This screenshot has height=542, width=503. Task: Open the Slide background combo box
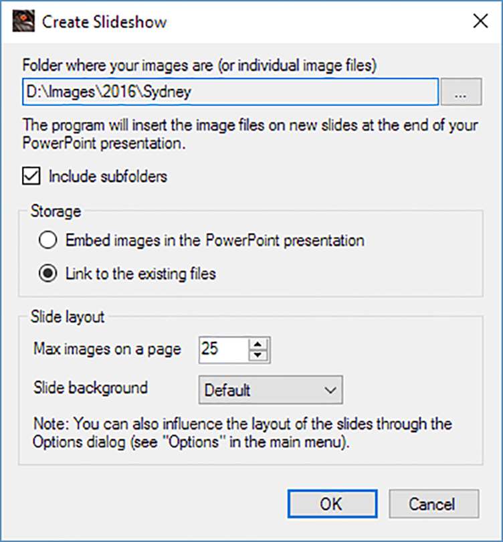[x=270, y=389]
